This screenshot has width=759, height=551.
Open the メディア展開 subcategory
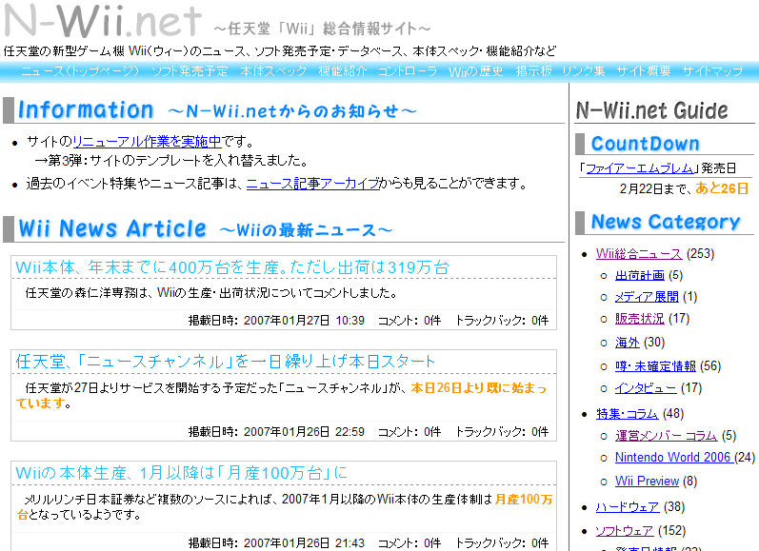tap(647, 297)
